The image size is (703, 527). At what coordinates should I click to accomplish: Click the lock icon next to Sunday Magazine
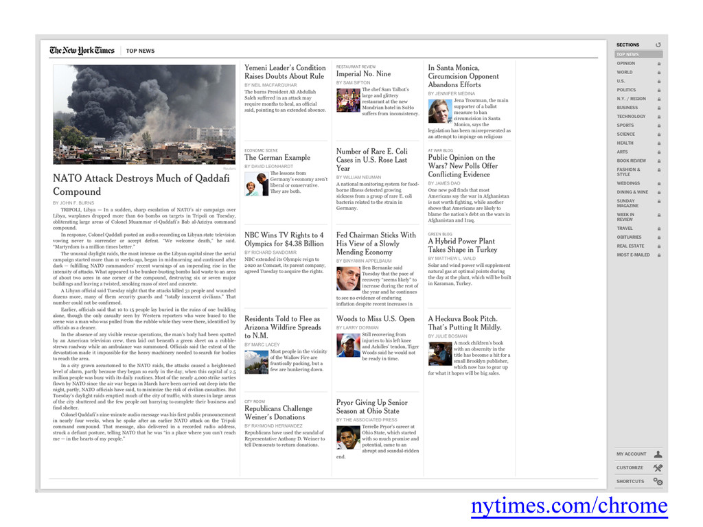coord(659,202)
